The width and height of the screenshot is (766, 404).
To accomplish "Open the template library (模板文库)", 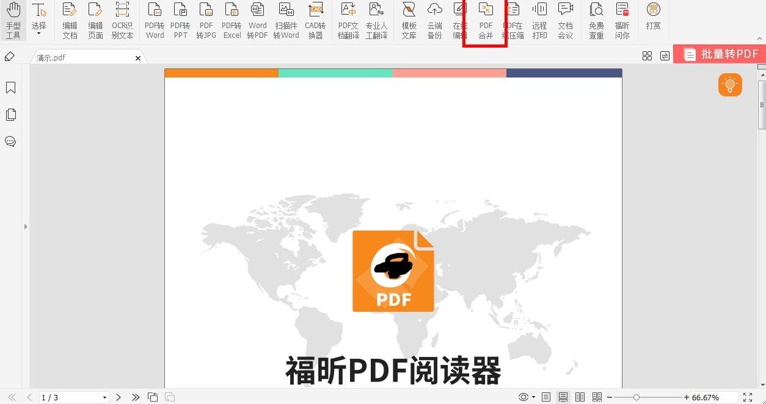I will [x=409, y=21].
